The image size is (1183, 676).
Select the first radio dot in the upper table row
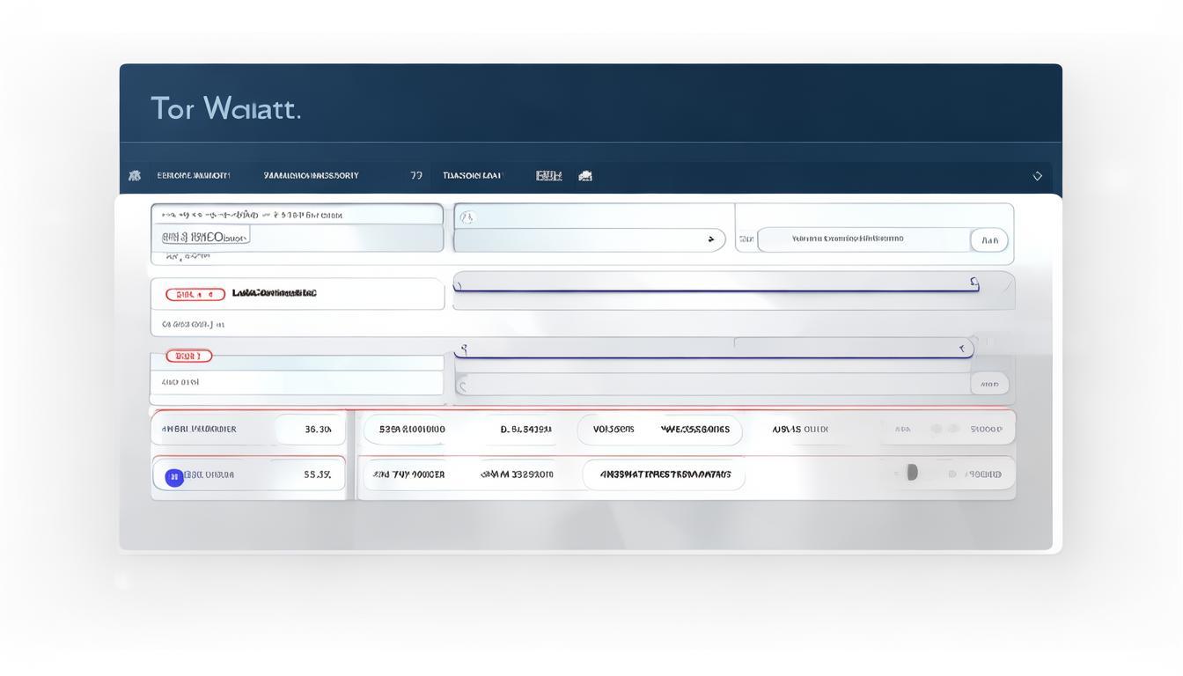pyautogui.click(x=937, y=429)
